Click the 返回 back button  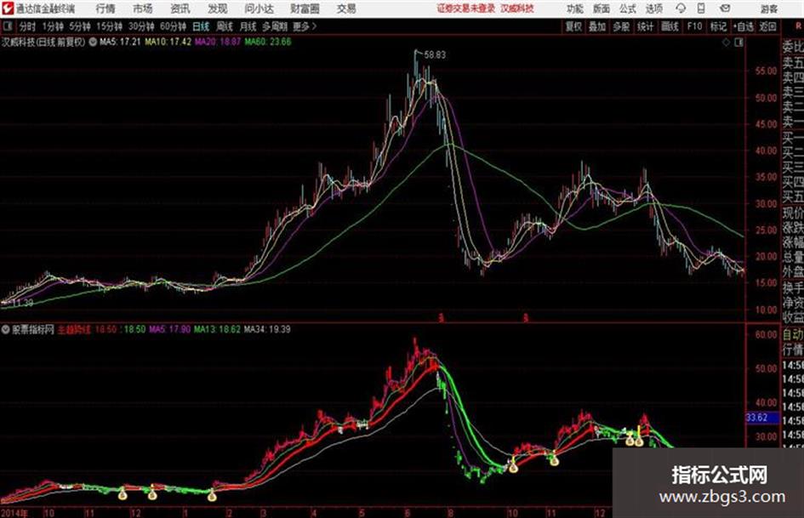pyautogui.click(x=767, y=26)
